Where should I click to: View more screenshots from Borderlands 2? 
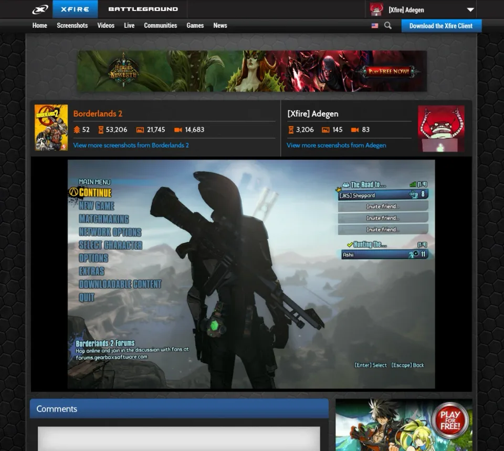[131, 145]
